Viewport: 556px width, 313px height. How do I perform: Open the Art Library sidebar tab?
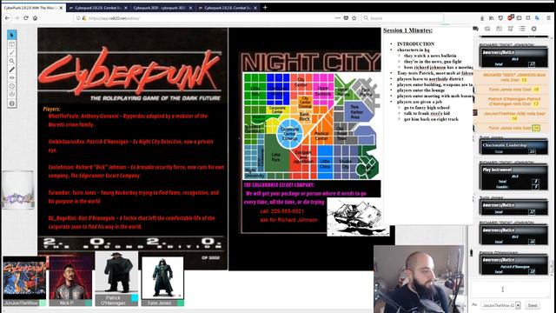click(487, 29)
